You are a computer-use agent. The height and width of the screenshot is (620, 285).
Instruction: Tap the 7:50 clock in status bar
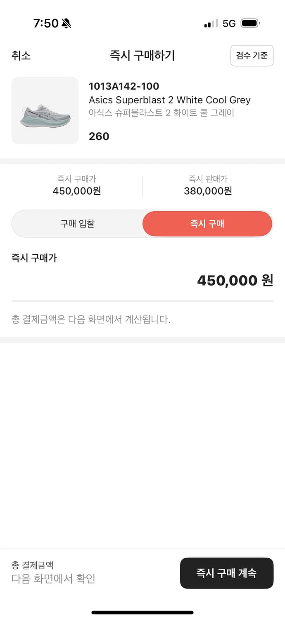coord(45,24)
